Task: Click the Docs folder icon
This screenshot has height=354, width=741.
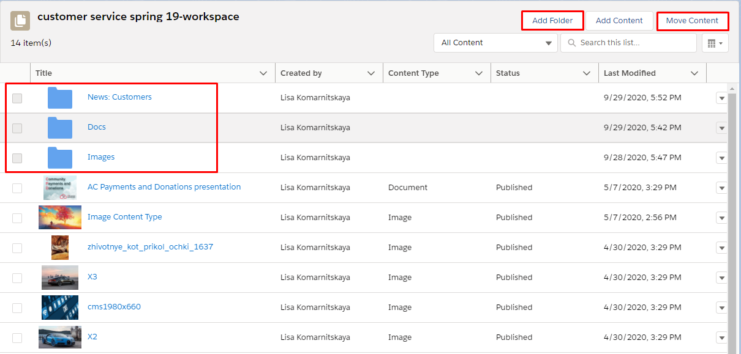Action: 59,127
